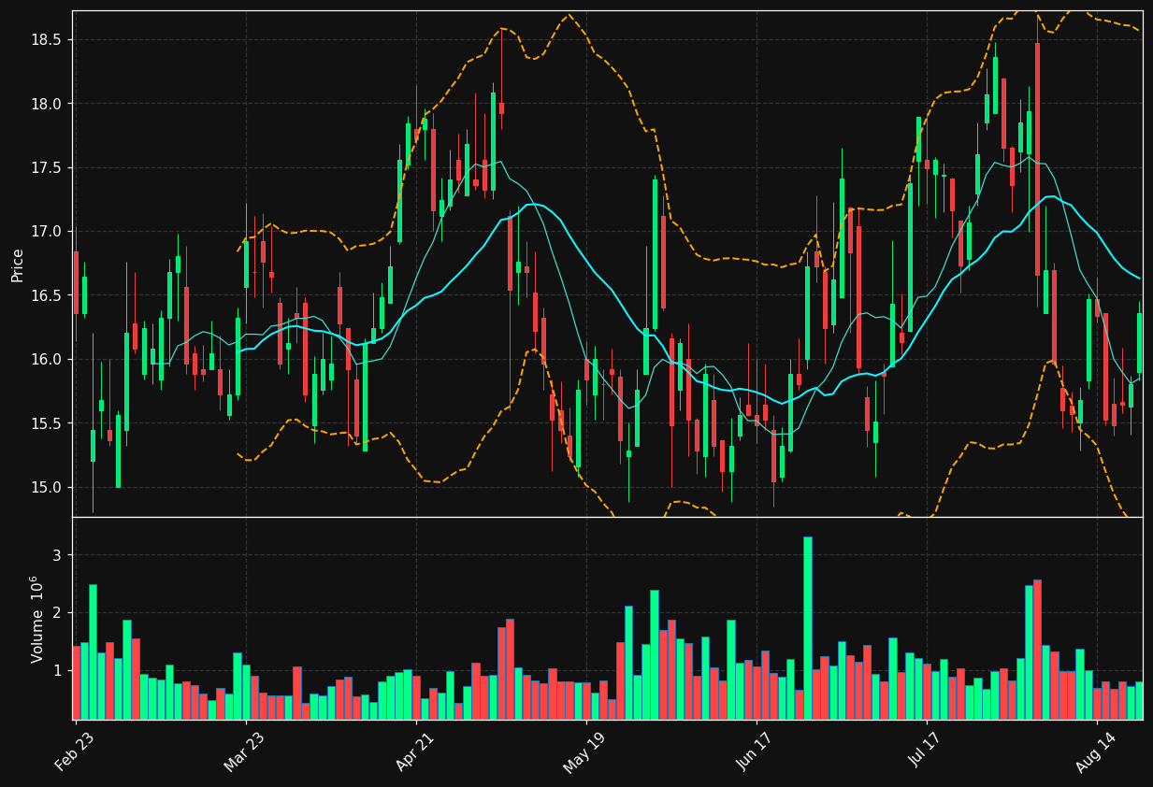Viewport: 1153px width, 787px height.
Task: Click the Feb 23 date label
Action: 76,751
